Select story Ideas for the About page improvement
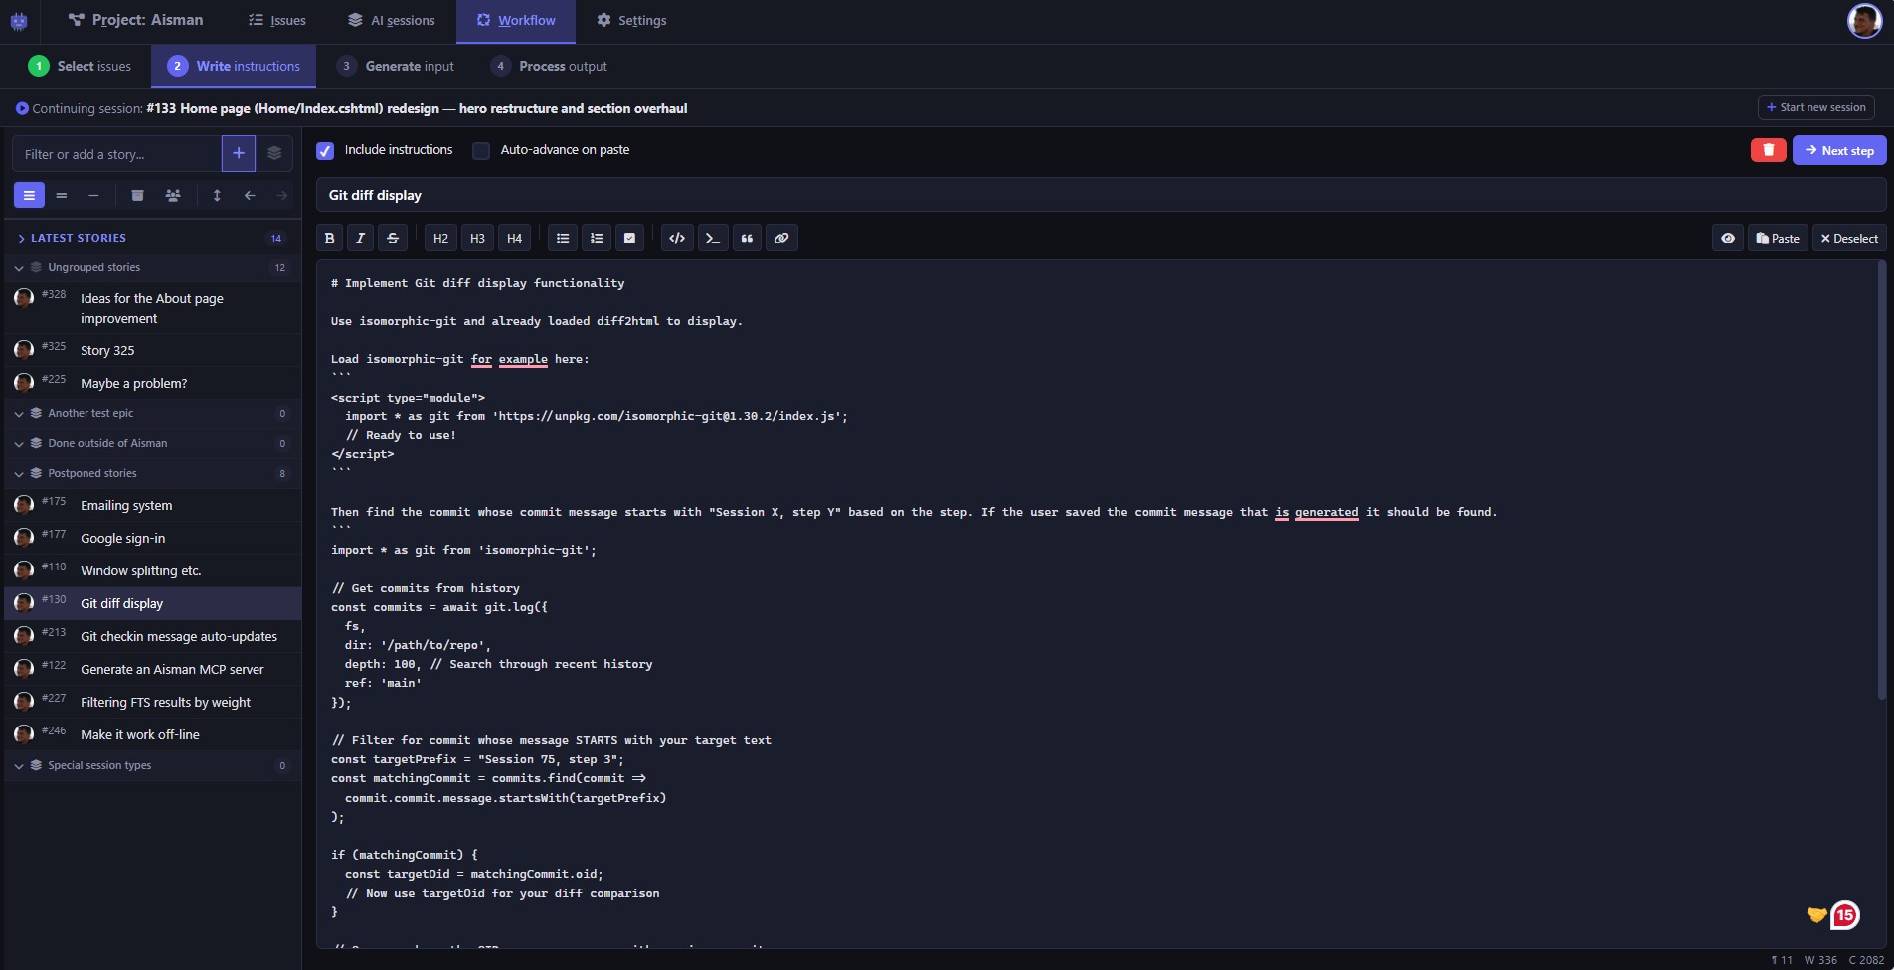The height and width of the screenshot is (970, 1894). click(x=153, y=309)
